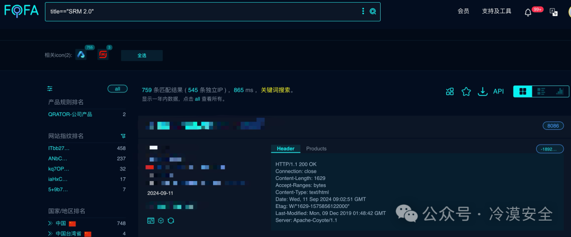The width and height of the screenshot is (571, 237).
Task: Open the batch select icon beside the star
Action: click(x=450, y=92)
